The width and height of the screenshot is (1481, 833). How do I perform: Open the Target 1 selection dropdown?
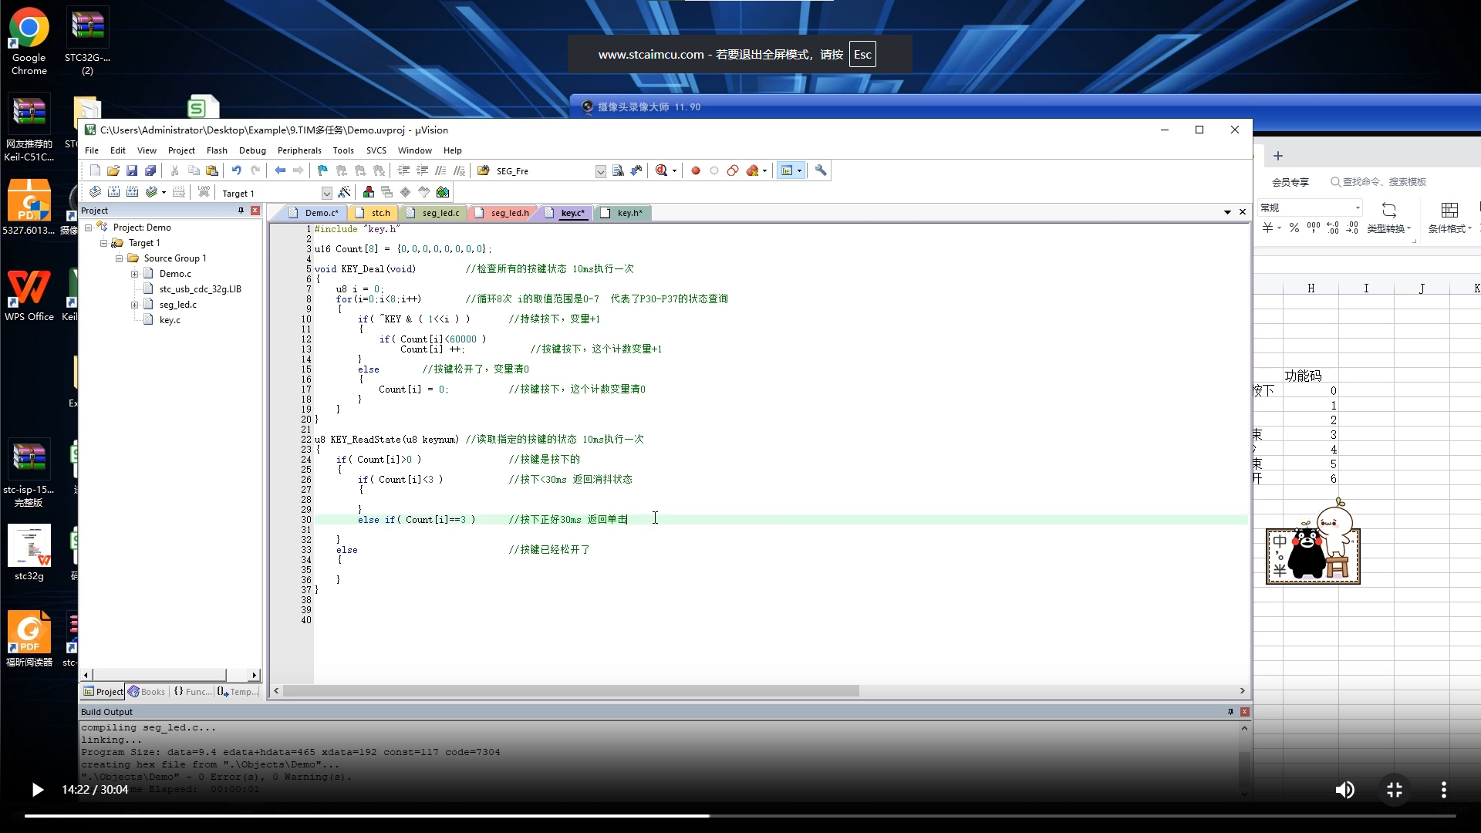(326, 193)
